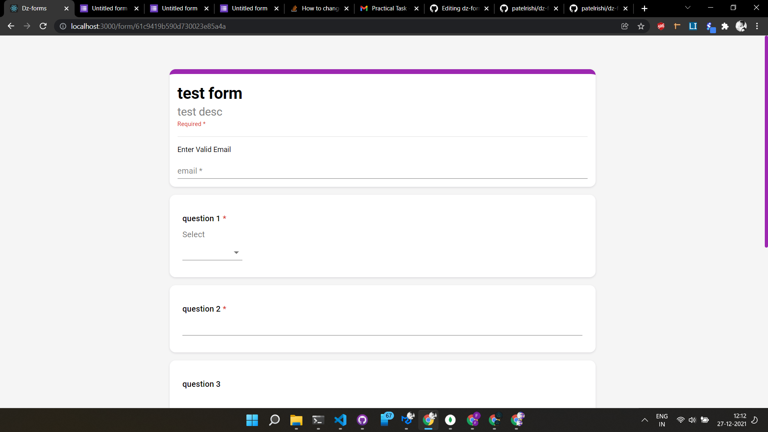Click the reload page button
The height and width of the screenshot is (432, 768).
pos(43,26)
